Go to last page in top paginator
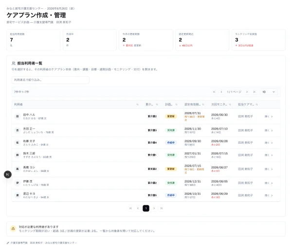 pos(254,92)
